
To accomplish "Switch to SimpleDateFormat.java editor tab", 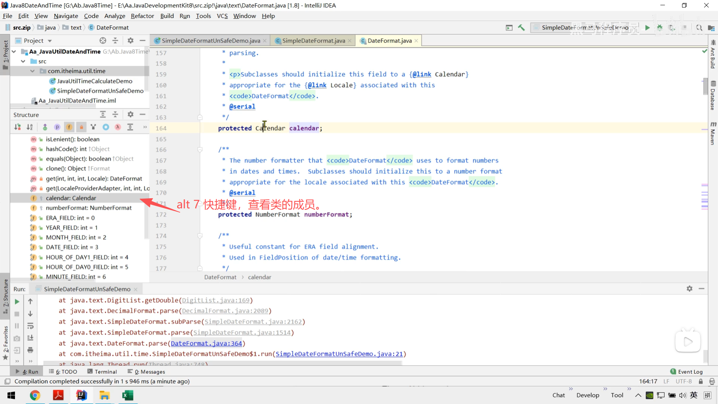I will tap(313, 41).
